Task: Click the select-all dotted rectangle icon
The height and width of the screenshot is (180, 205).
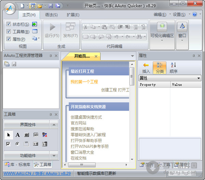Action: (112, 27)
